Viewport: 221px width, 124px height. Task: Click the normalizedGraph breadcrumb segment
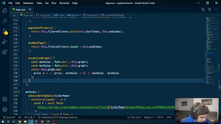tap(113, 15)
